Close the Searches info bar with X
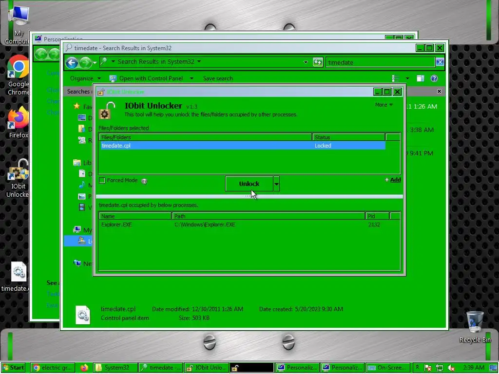This screenshot has height=374, width=499. tap(439, 91)
